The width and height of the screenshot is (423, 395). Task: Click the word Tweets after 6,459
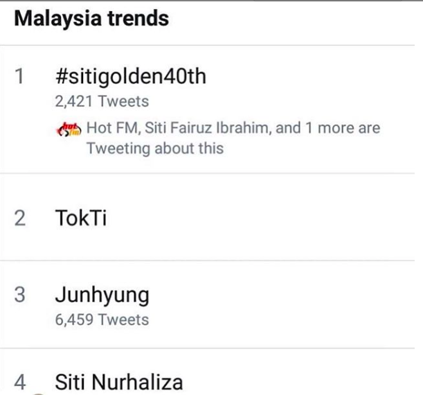tap(124, 320)
